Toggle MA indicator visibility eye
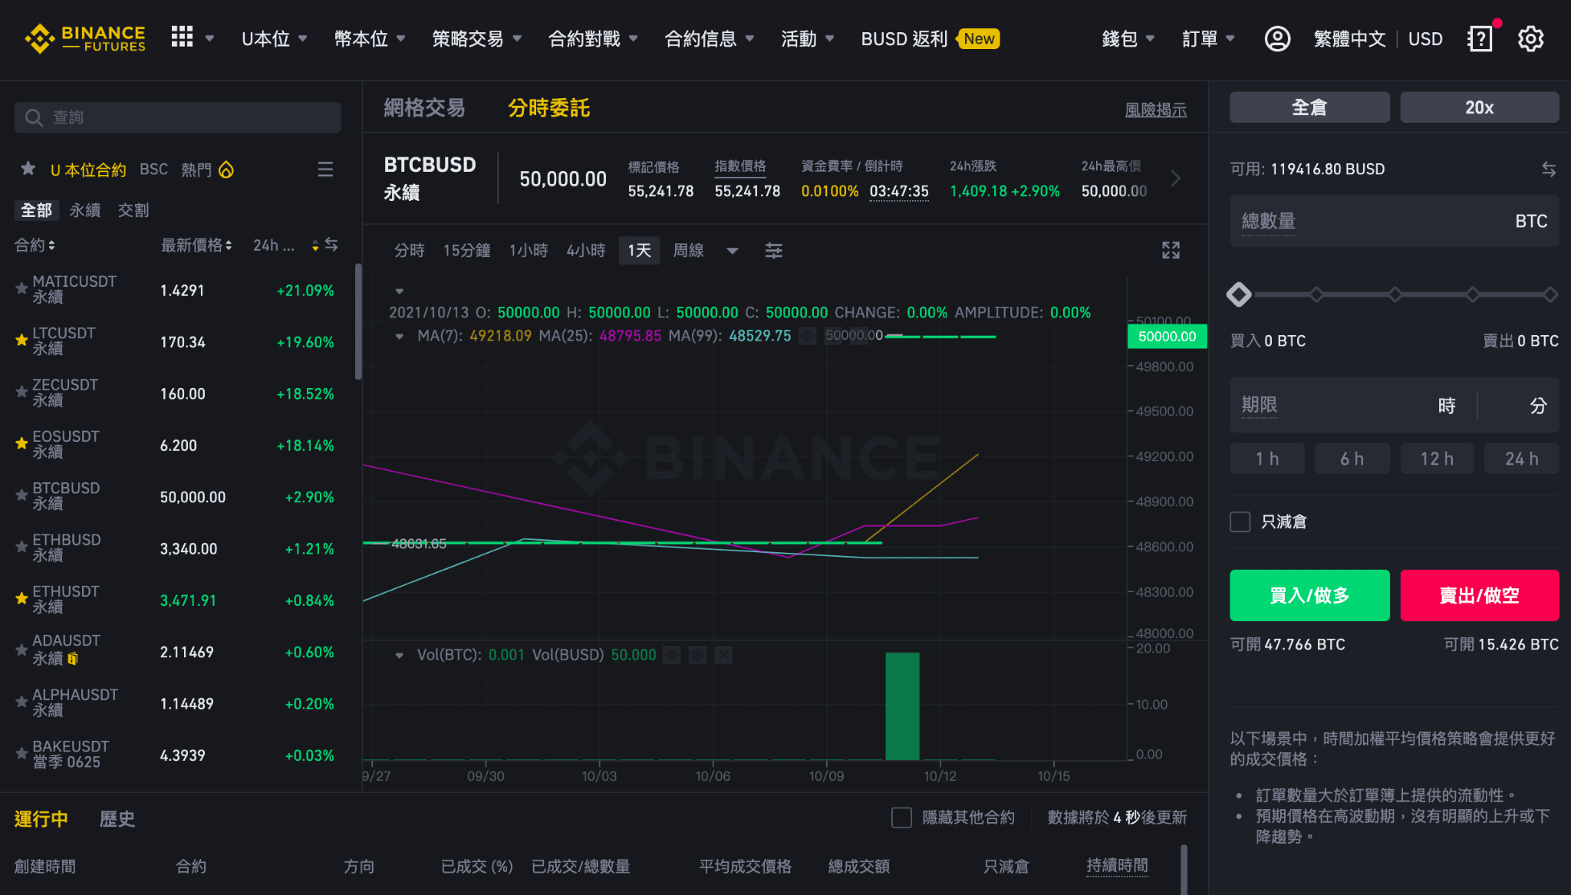This screenshot has height=895, width=1571. tap(808, 336)
